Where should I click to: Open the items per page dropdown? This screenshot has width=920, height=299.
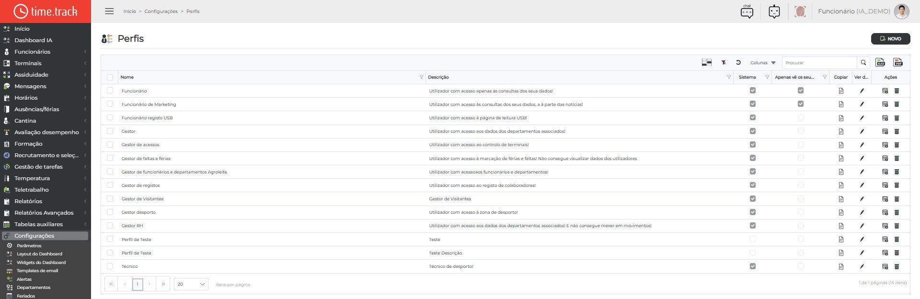tap(191, 284)
